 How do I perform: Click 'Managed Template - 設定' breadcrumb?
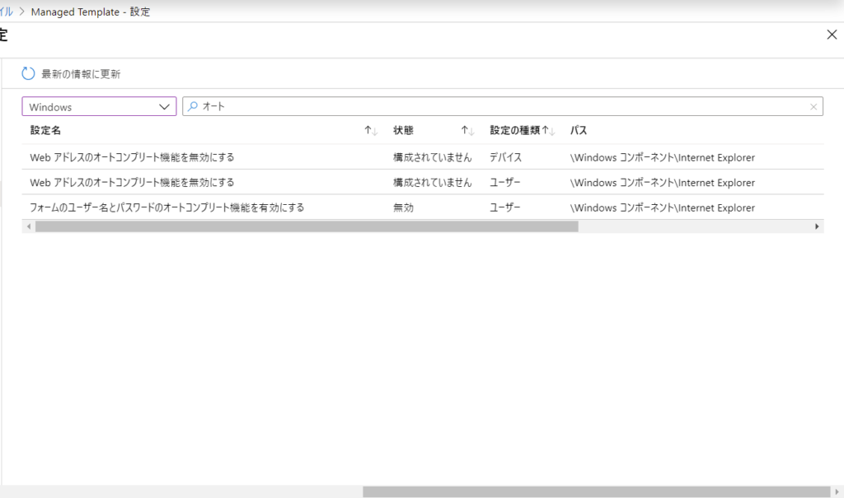[91, 12]
